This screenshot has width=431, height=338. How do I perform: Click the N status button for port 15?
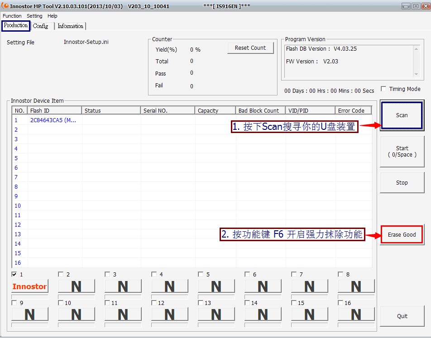[x=310, y=314]
